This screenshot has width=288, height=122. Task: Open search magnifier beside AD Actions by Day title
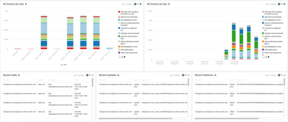pyautogui.click(x=169, y=4)
